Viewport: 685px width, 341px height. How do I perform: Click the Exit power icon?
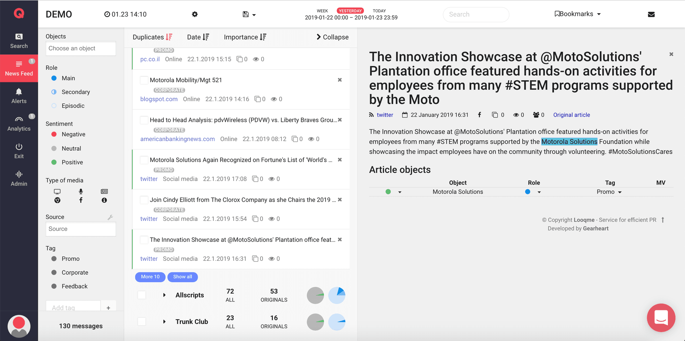coord(19,147)
